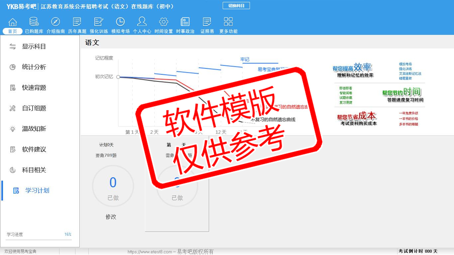
Task: Click the 16% progress value
Action: tap(68, 234)
